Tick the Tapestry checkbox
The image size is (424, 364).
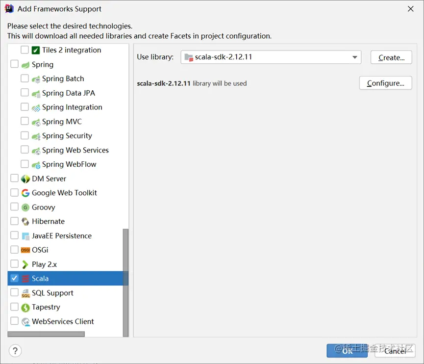(14, 307)
